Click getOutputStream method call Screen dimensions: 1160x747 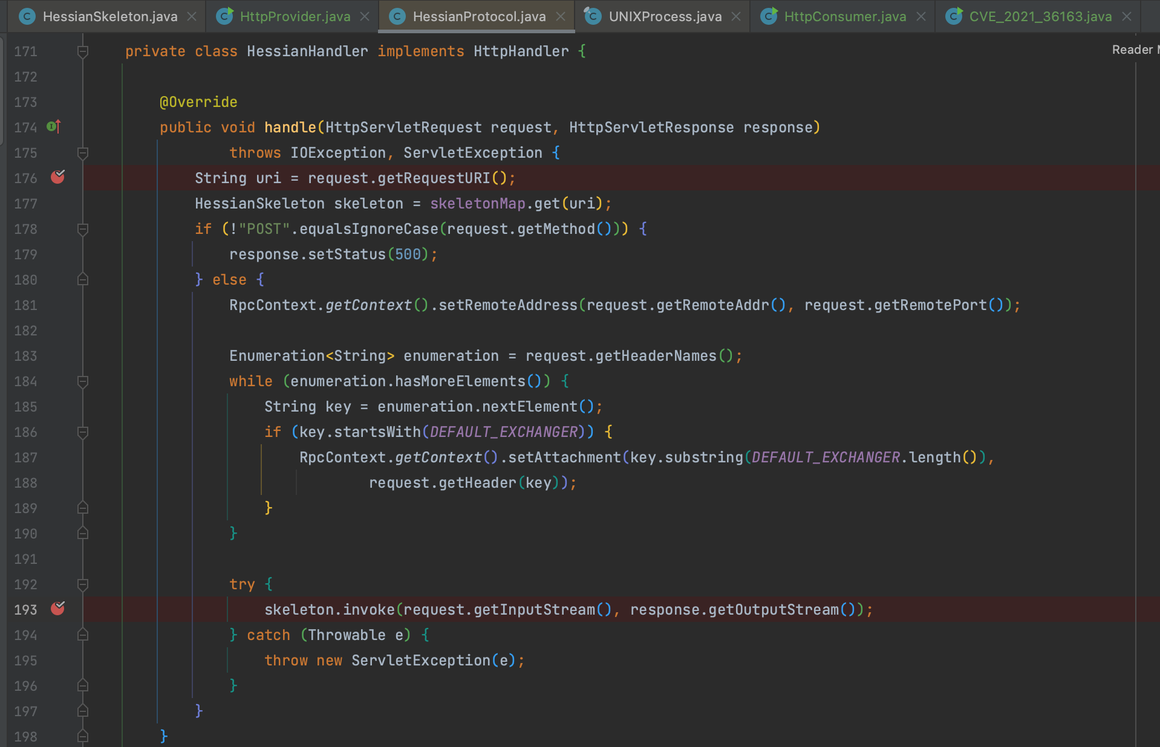[774, 610]
